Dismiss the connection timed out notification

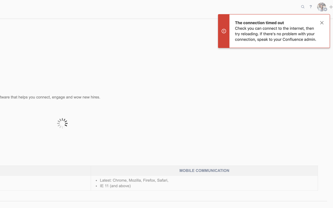[322, 23]
